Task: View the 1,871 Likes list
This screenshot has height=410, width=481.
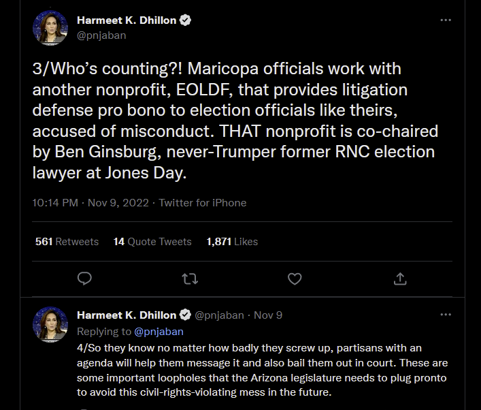Action: coord(232,242)
